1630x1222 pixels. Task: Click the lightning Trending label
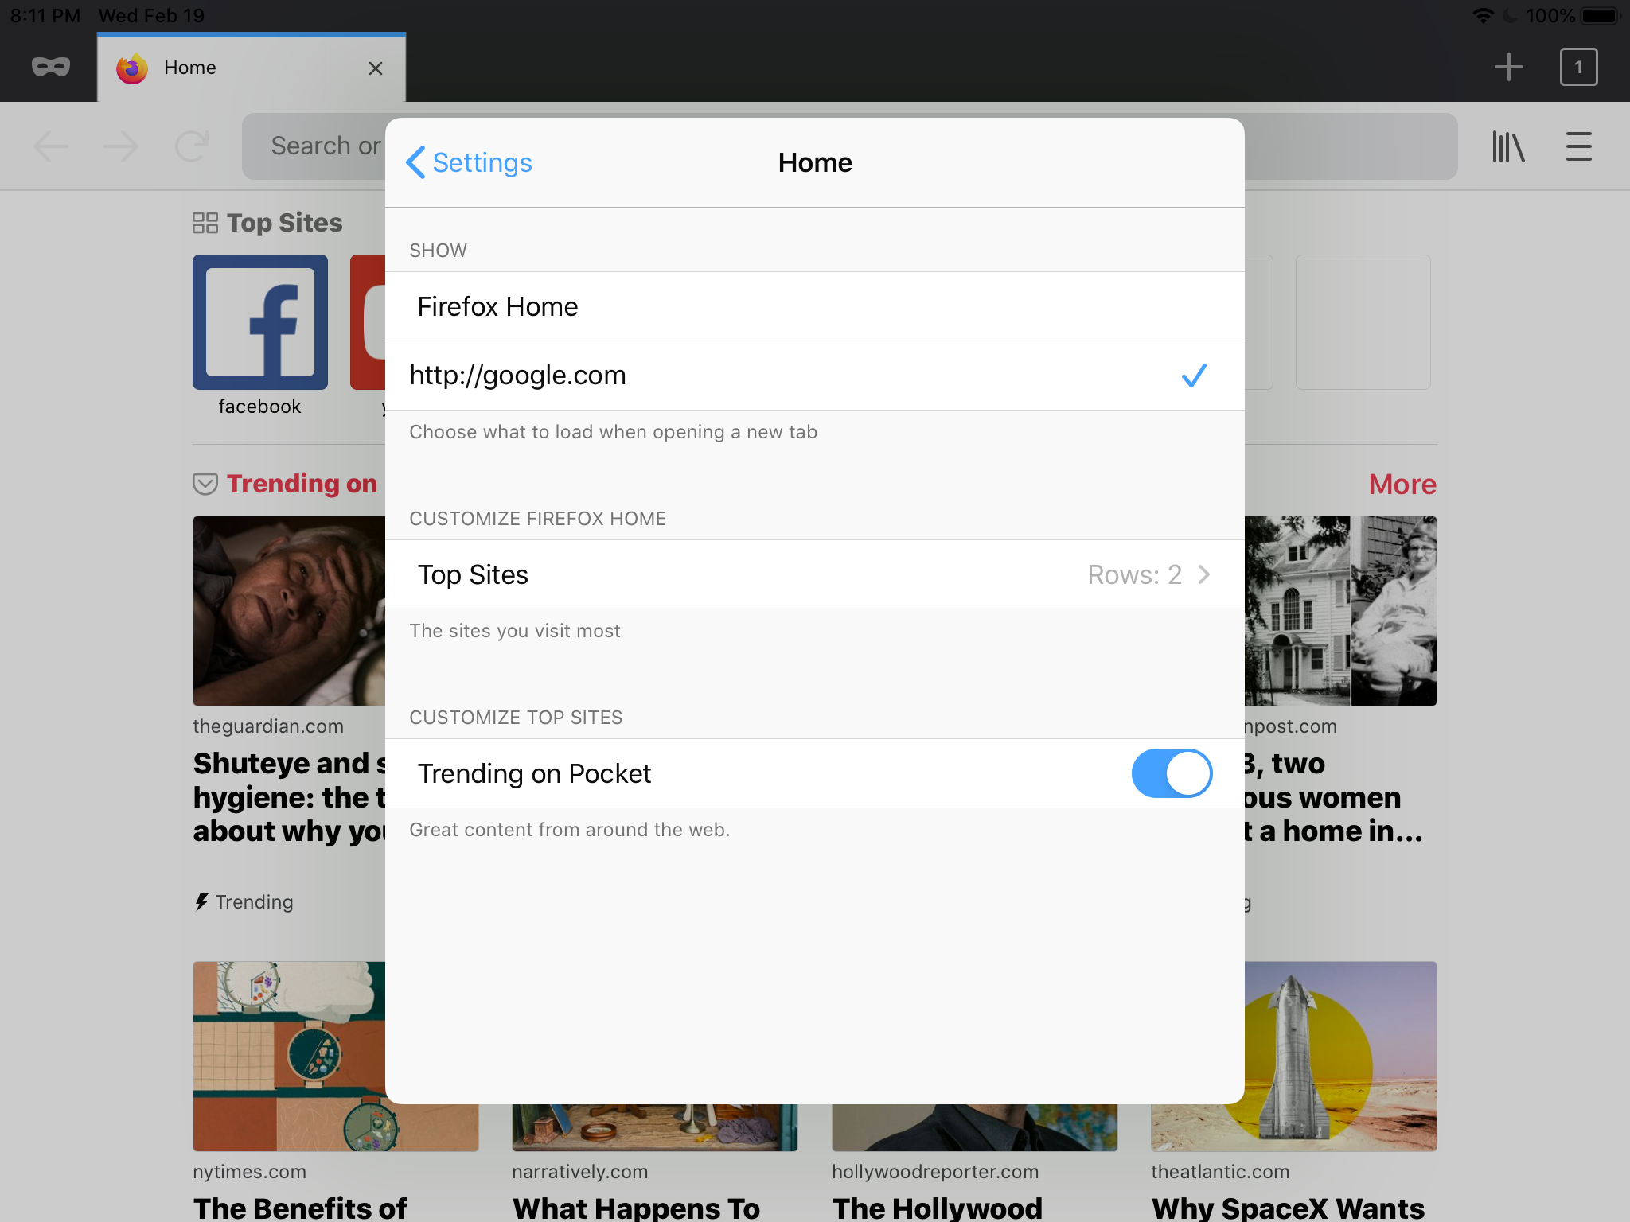click(244, 901)
